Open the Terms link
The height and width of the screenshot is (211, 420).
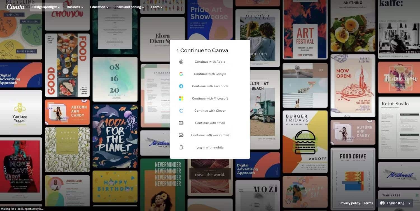(x=368, y=203)
